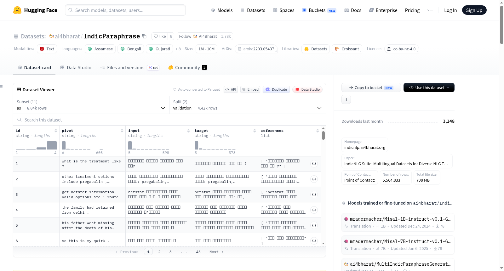Viewport: 504px width, 271px height.
Task: Expand the Split validation dropdown
Action: 248,105
